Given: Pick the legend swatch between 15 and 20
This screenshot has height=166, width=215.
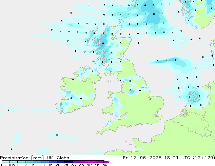Looking at the screenshot, I should pos(53,162).
